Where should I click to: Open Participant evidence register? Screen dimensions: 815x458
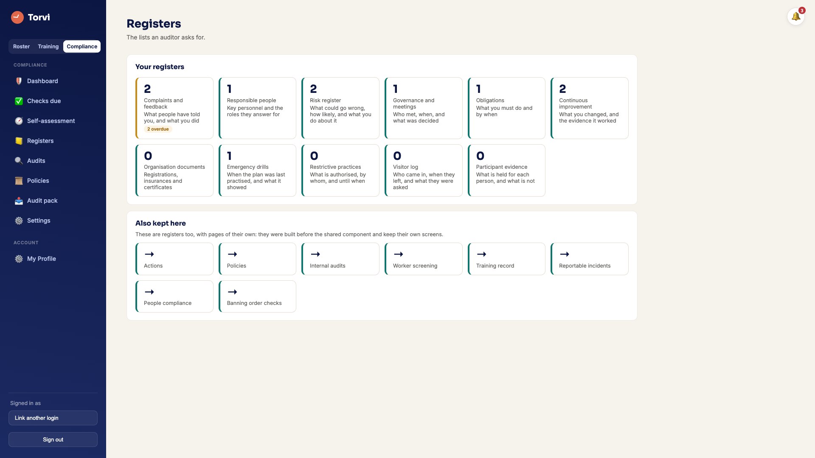click(x=506, y=170)
